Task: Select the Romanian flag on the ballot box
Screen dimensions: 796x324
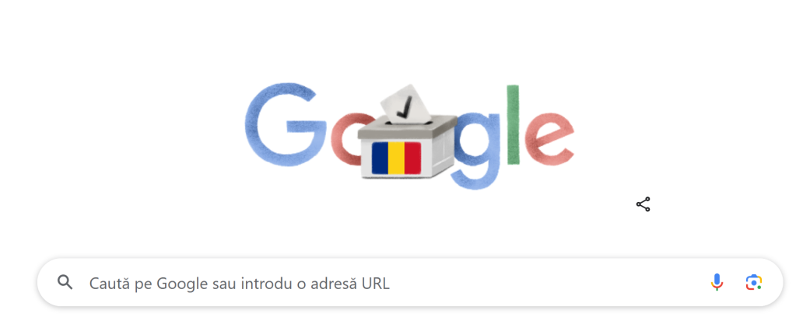Action: [397, 158]
